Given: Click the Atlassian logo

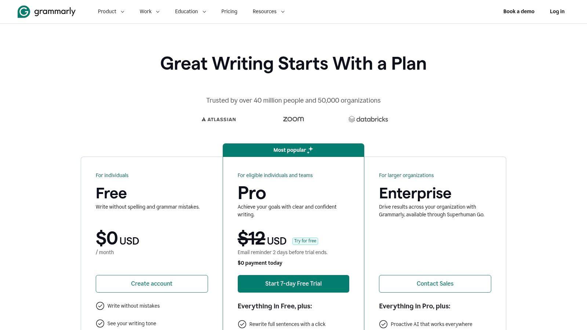Looking at the screenshot, I should tap(219, 119).
